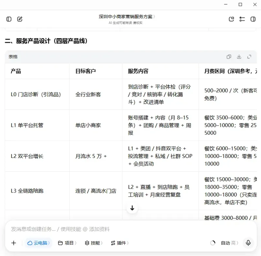This screenshot has width=261, height=256.
Task: Select the 服务内容 column header
Action: [160, 71]
